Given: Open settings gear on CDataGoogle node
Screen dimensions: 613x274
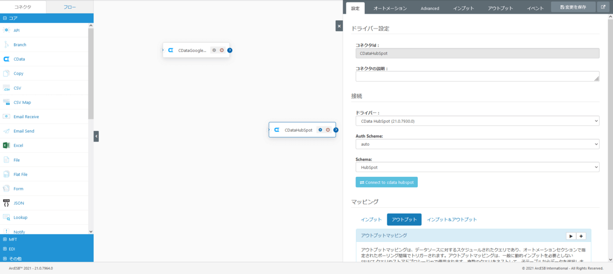Looking at the screenshot, I should [x=214, y=50].
